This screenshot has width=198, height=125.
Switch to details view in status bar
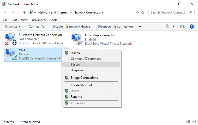coord(188,122)
